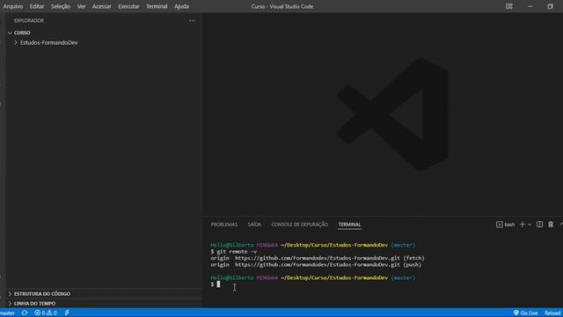
Task: Open the errors and warnings count indicator
Action: [46, 313]
